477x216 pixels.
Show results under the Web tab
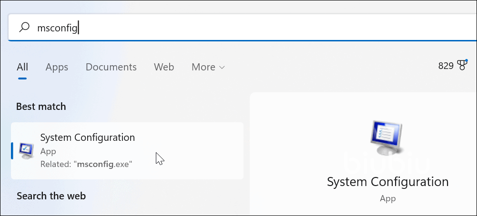(164, 67)
